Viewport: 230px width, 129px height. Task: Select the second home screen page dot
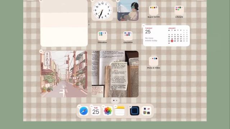point(116,100)
